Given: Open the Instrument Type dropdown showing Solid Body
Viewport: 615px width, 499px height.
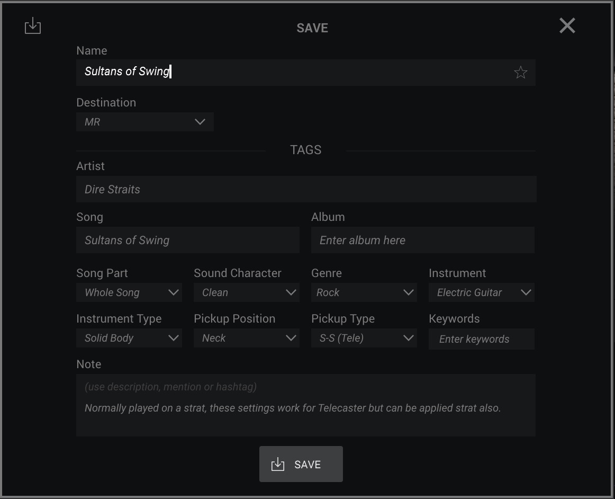Looking at the screenshot, I should point(129,338).
